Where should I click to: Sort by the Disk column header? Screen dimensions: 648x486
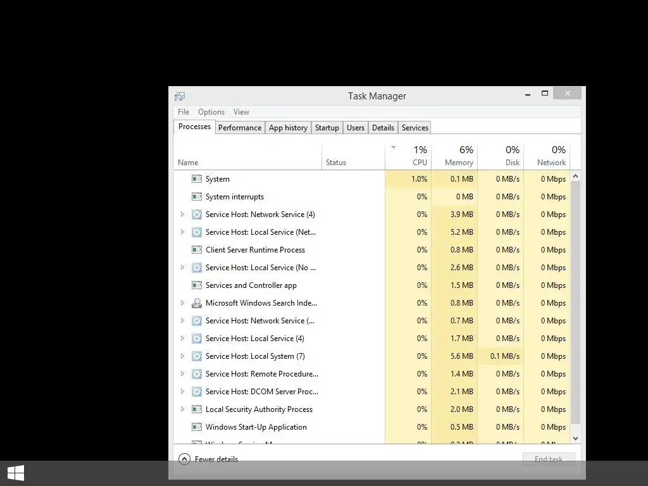coord(501,157)
